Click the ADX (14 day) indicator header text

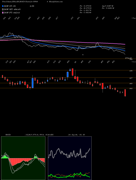(x=68, y=135)
